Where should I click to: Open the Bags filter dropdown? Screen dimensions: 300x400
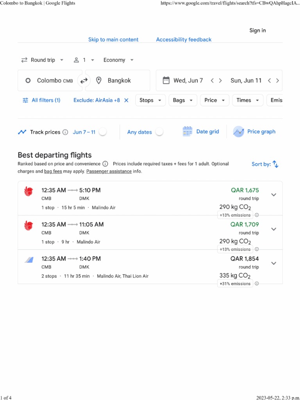(x=183, y=100)
